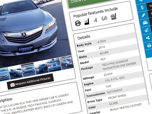Image resolution: width=152 pixels, height=114 pixels.
Task: Click the dollar sign sidebar icon
Action: click(x=142, y=7)
